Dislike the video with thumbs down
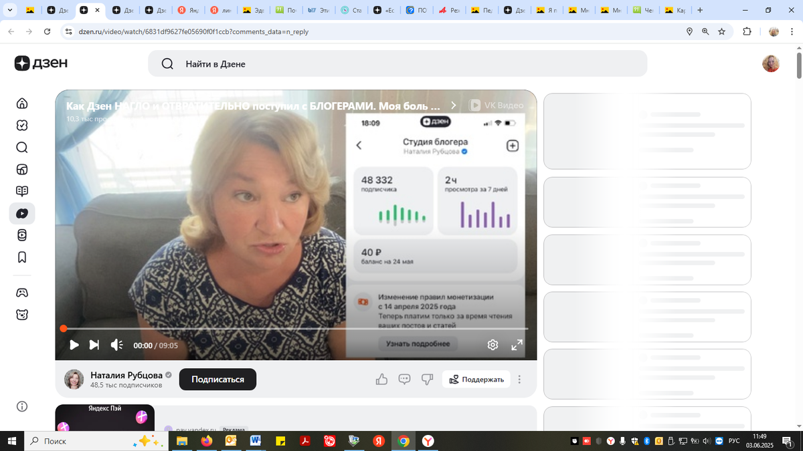This screenshot has width=803, height=451. (427, 380)
